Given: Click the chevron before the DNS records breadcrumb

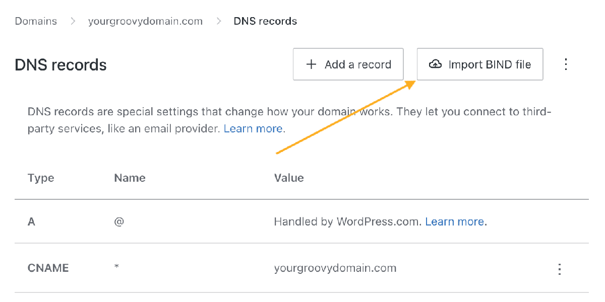Looking at the screenshot, I should pyautogui.click(x=219, y=21).
